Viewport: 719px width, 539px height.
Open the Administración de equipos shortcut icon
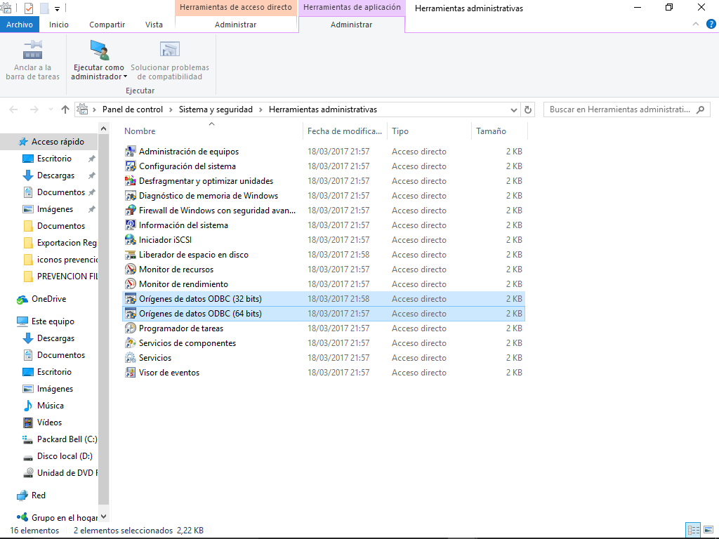coord(131,152)
